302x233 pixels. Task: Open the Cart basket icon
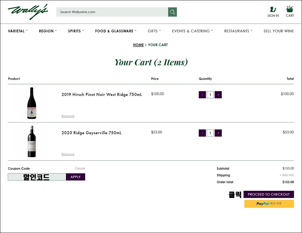[290, 9]
